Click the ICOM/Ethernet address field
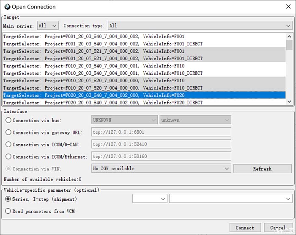 161,157
